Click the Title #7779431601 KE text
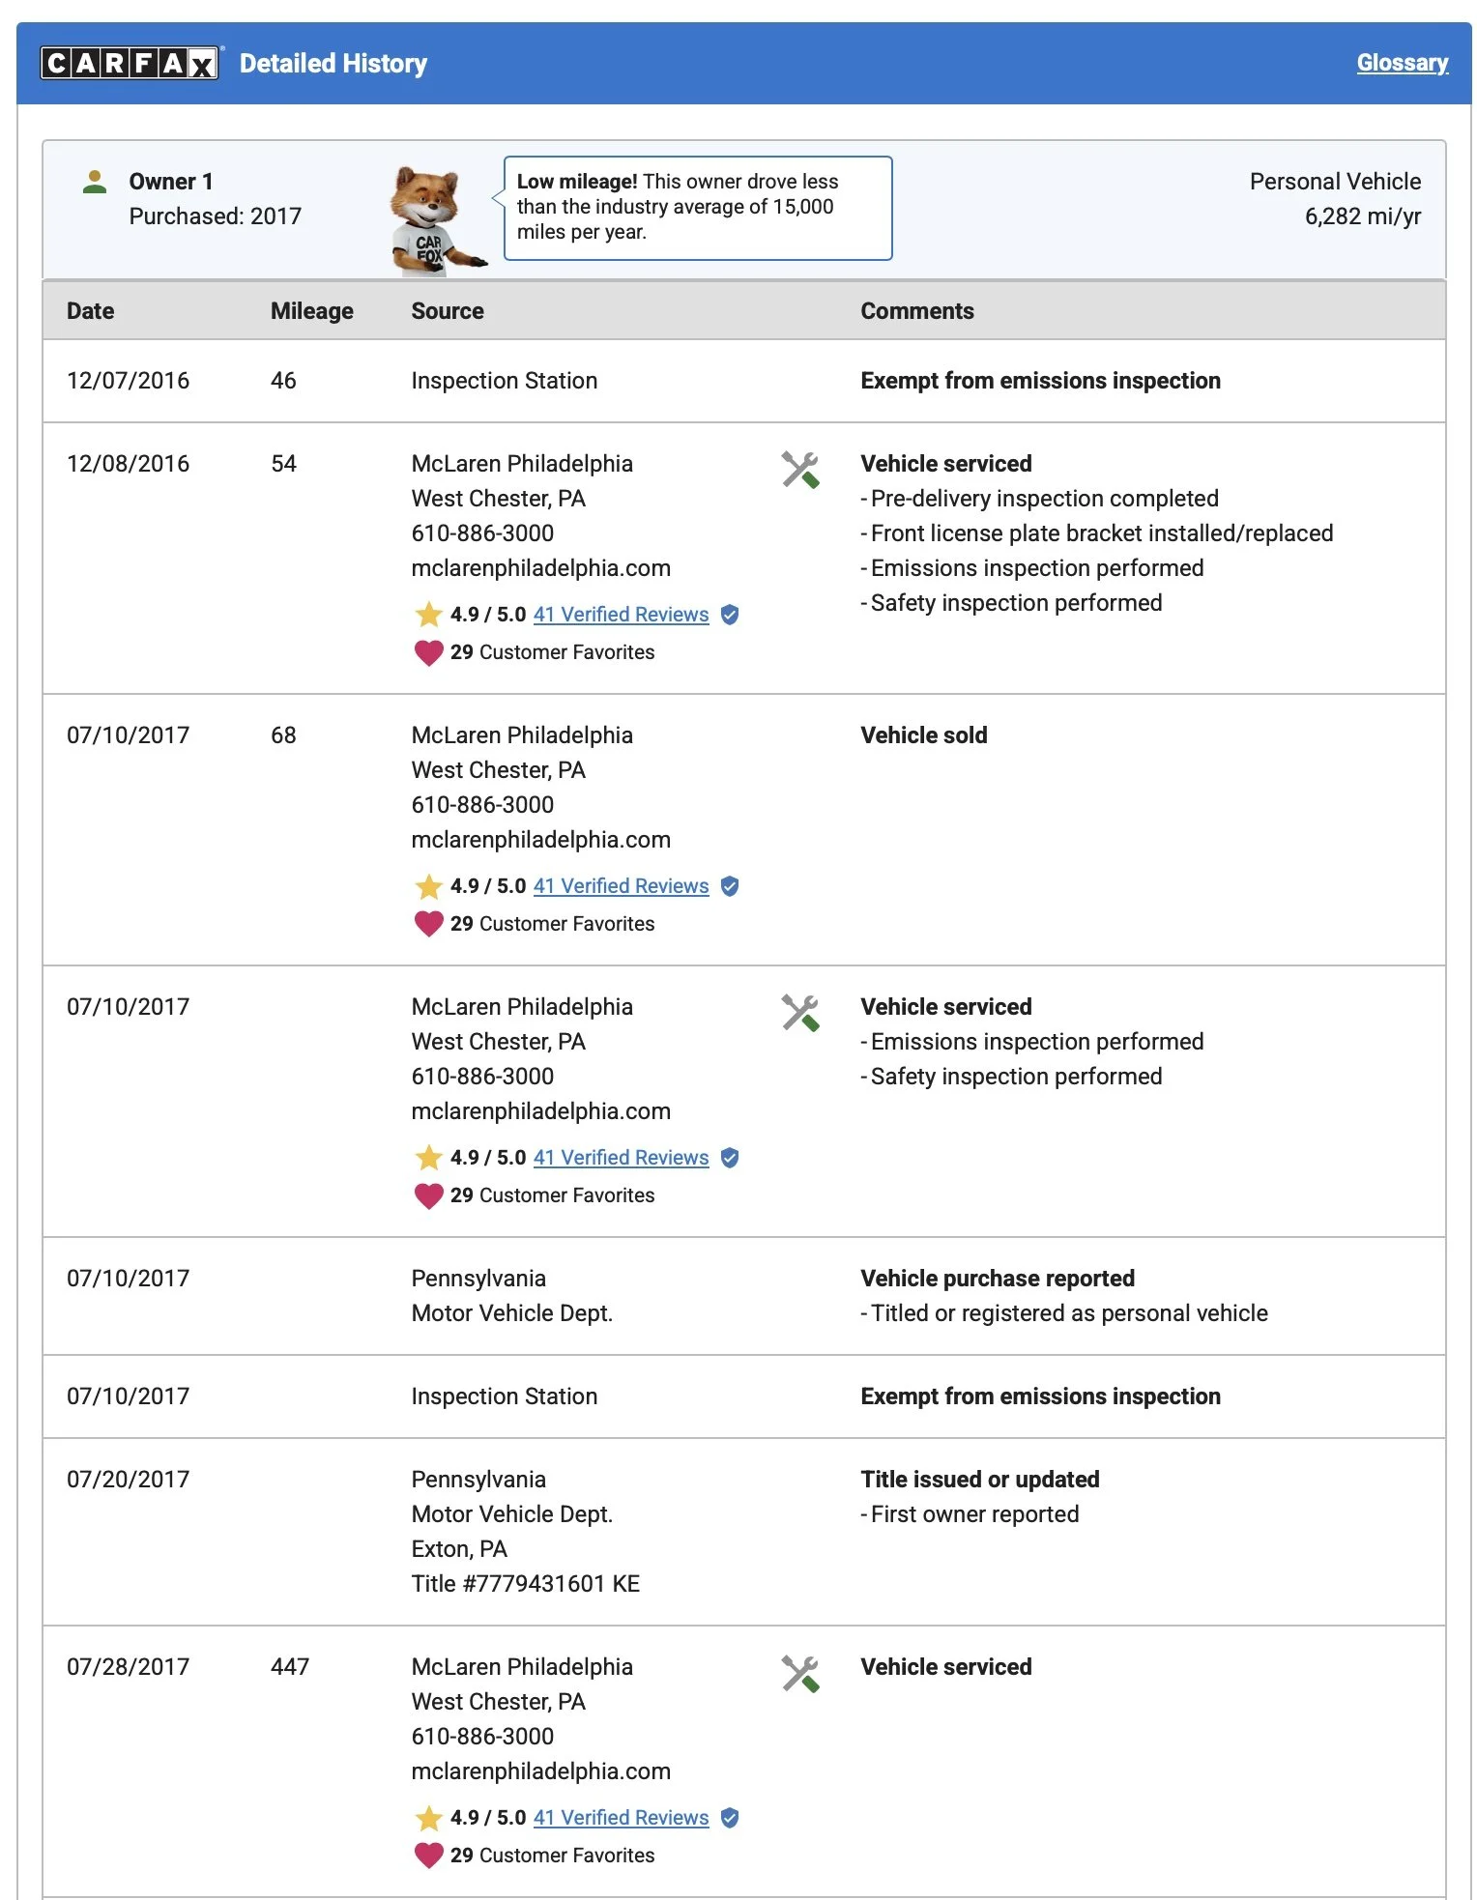This screenshot has height=1900, width=1477. point(525,1584)
